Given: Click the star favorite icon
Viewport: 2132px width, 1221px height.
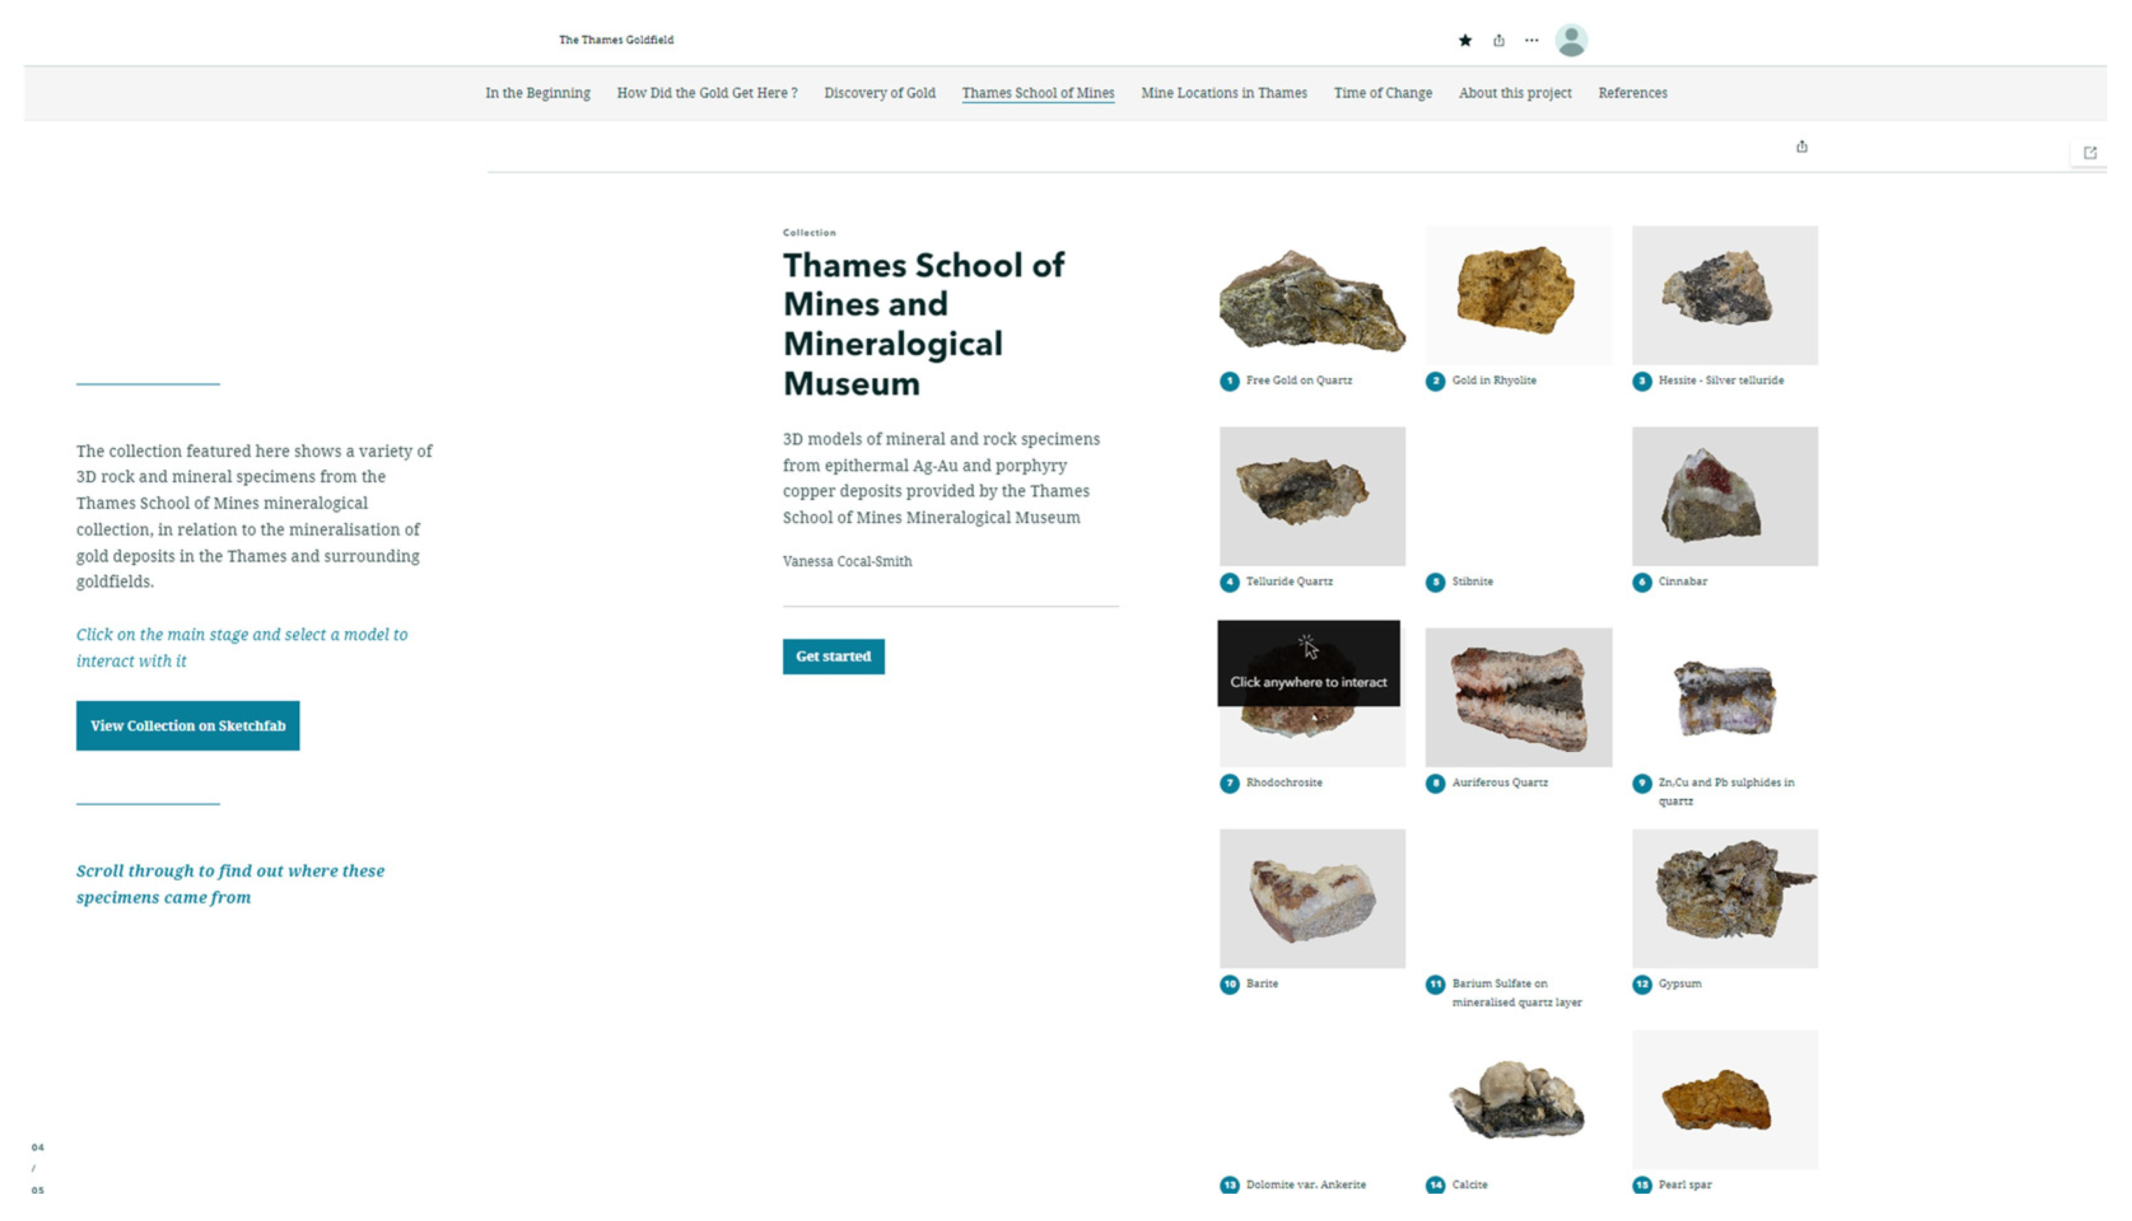Looking at the screenshot, I should click(x=1464, y=40).
